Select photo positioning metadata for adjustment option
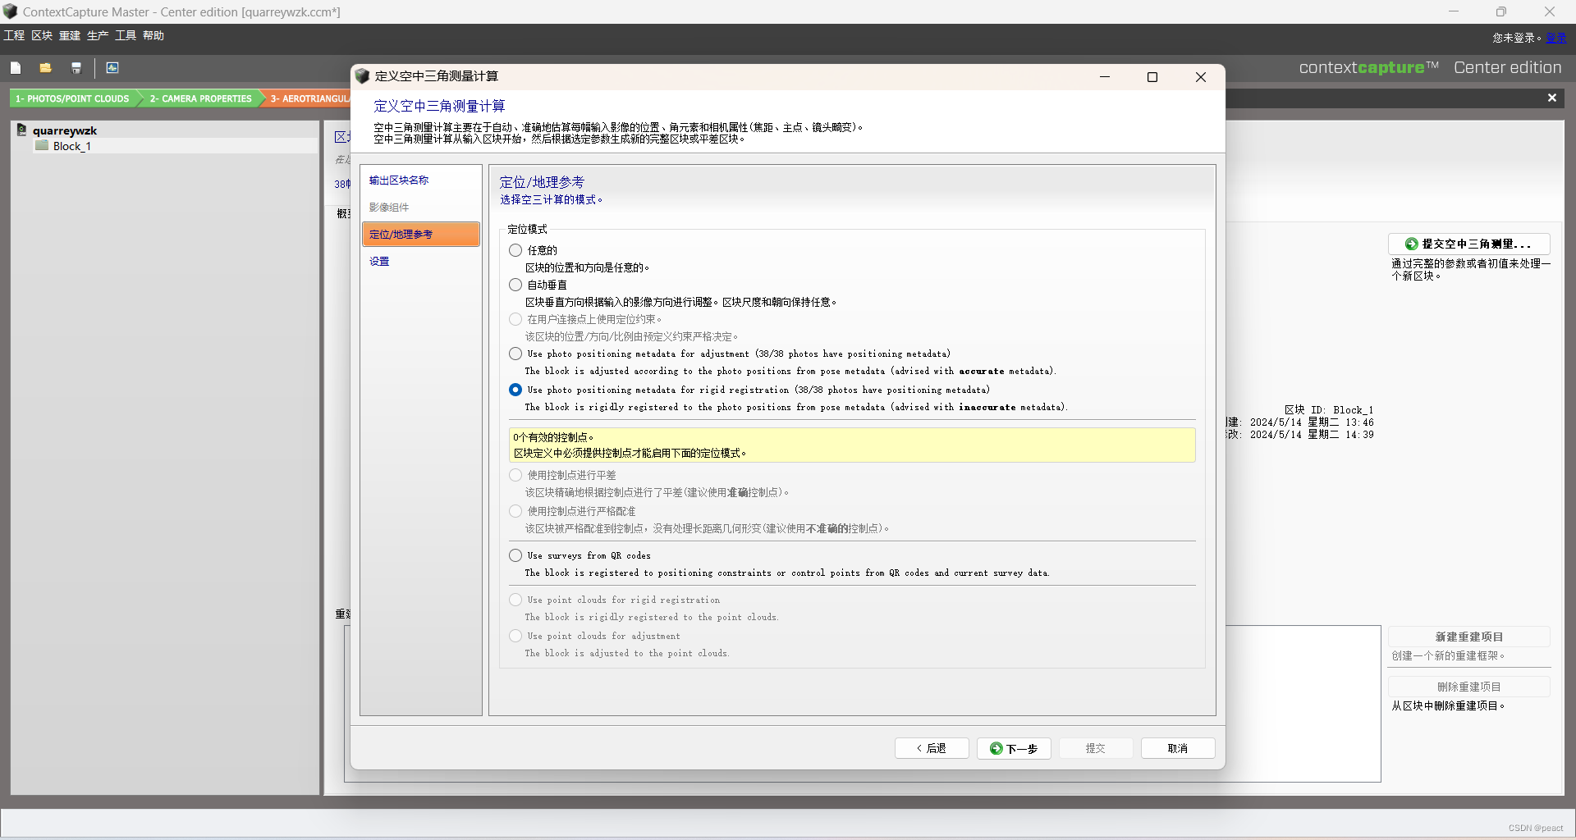The width and height of the screenshot is (1576, 840). click(515, 354)
